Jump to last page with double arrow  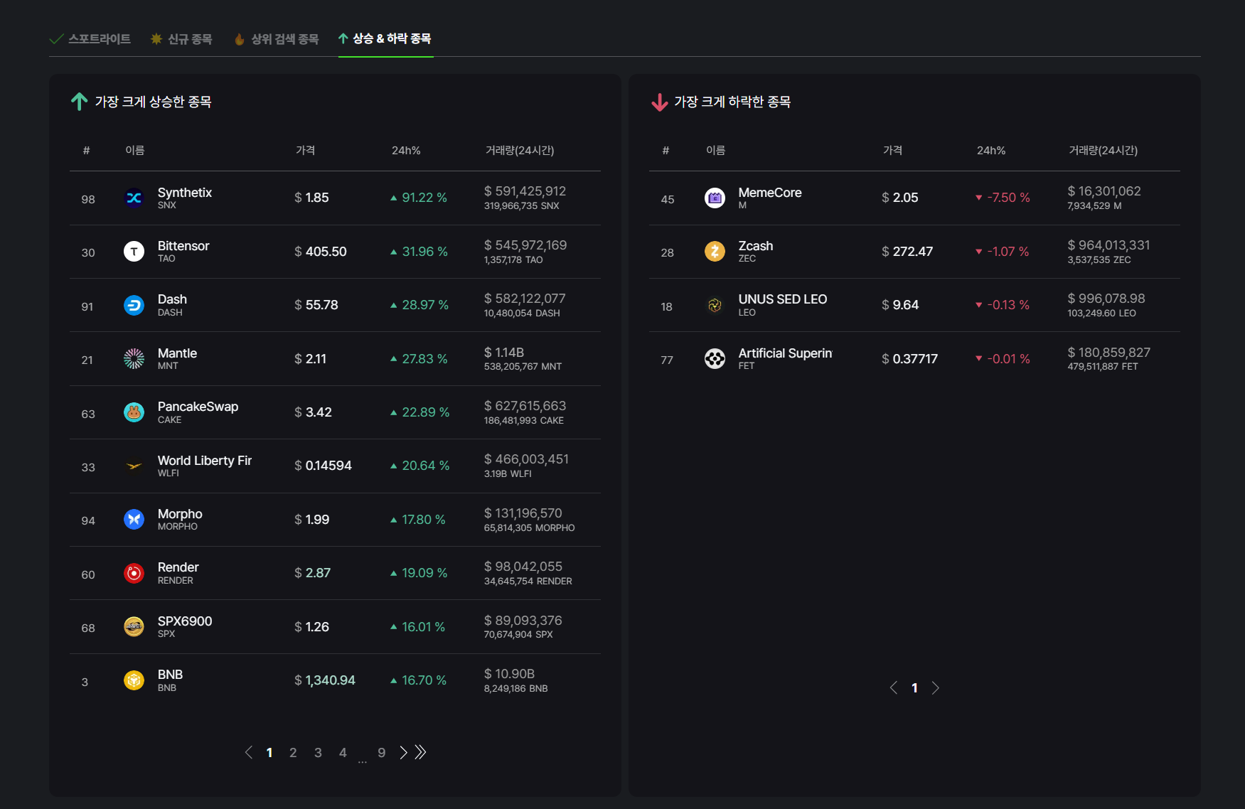(x=421, y=752)
